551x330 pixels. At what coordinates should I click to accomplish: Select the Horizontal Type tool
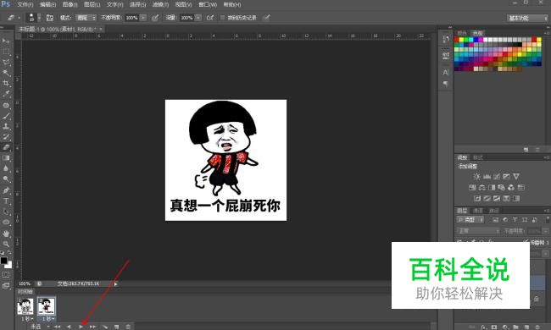pyautogui.click(x=6, y=201)
